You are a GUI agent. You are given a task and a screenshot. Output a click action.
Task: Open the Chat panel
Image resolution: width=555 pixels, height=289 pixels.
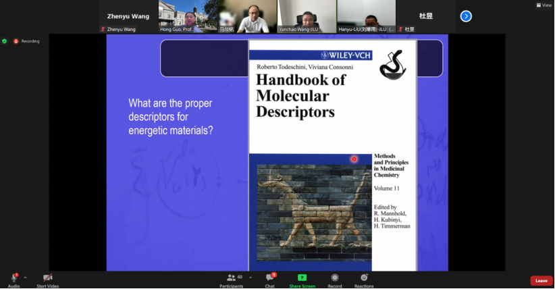pyautogui.click(x=269, y=278)
